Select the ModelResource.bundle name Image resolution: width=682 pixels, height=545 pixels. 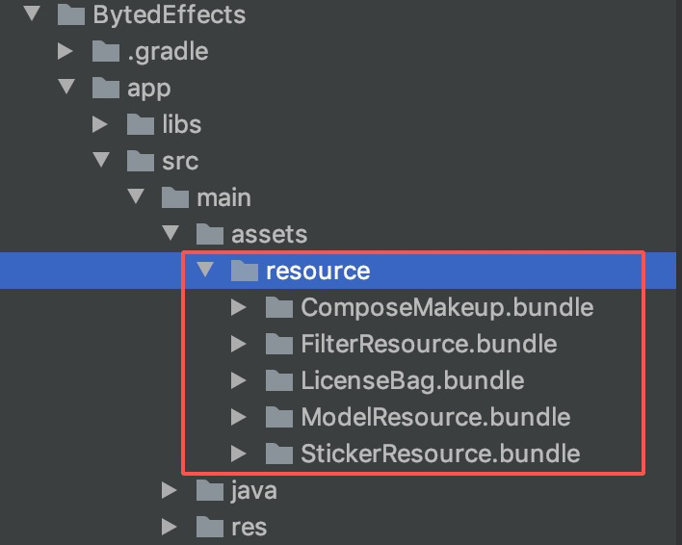coord(435,417)
